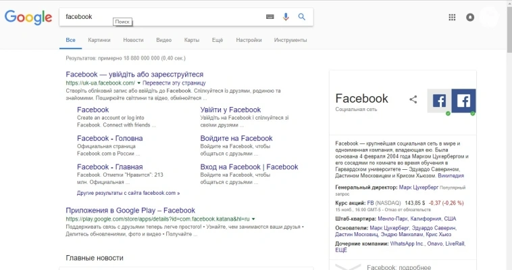512x270 pixels.
Task: Click founder Крис Хьюз link
Action: click(x=438, y=234)
